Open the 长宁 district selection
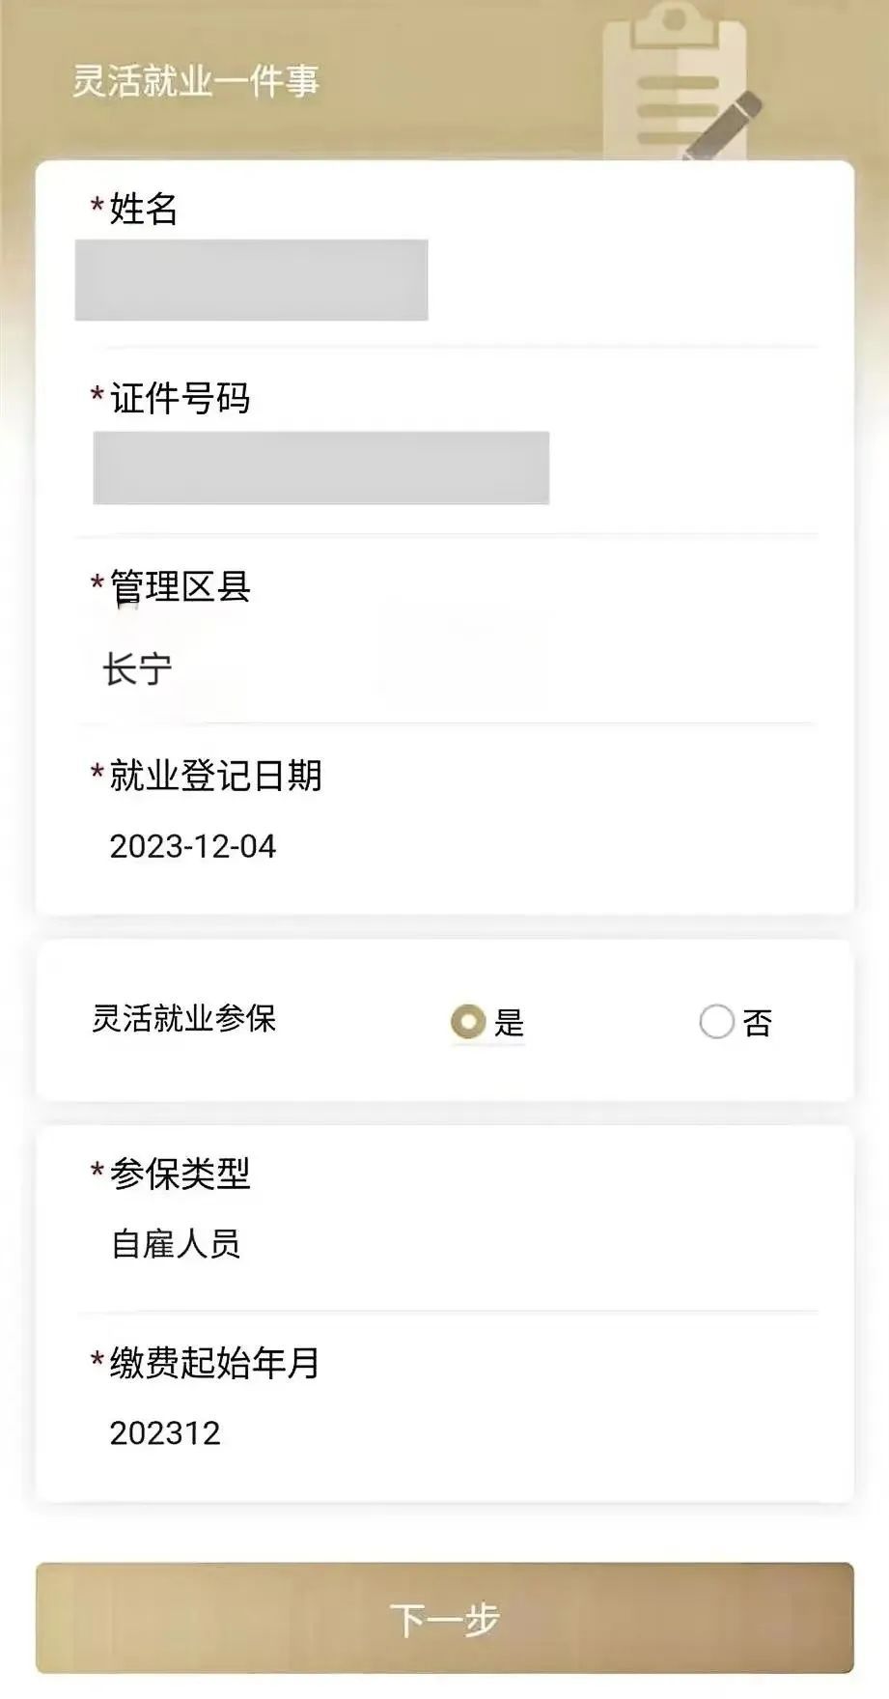Viewport: 889px width, 1699px height. point(138,669)
